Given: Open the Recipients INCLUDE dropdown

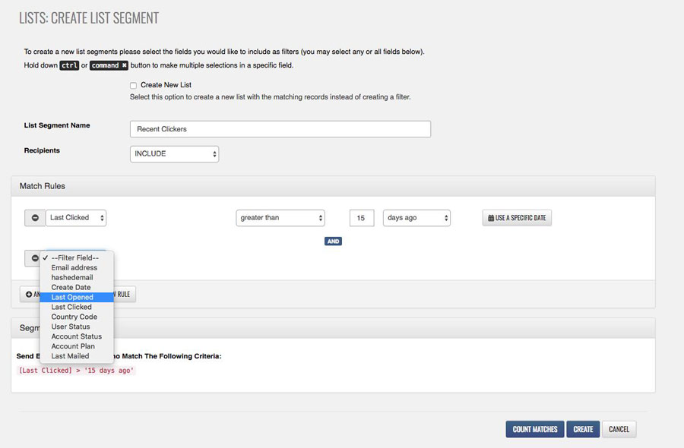Looking at the screenshot, I should 174,153.
